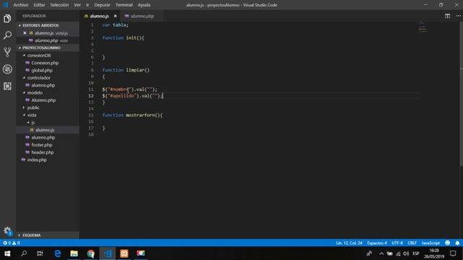Open the Windows Action Center
The width and height of the screenshot is (463, 260).
click(x=453, y=253)
